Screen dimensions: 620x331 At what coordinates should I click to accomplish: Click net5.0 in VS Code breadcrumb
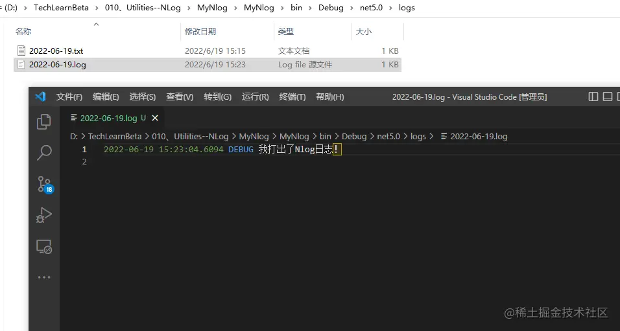point(388,136)
